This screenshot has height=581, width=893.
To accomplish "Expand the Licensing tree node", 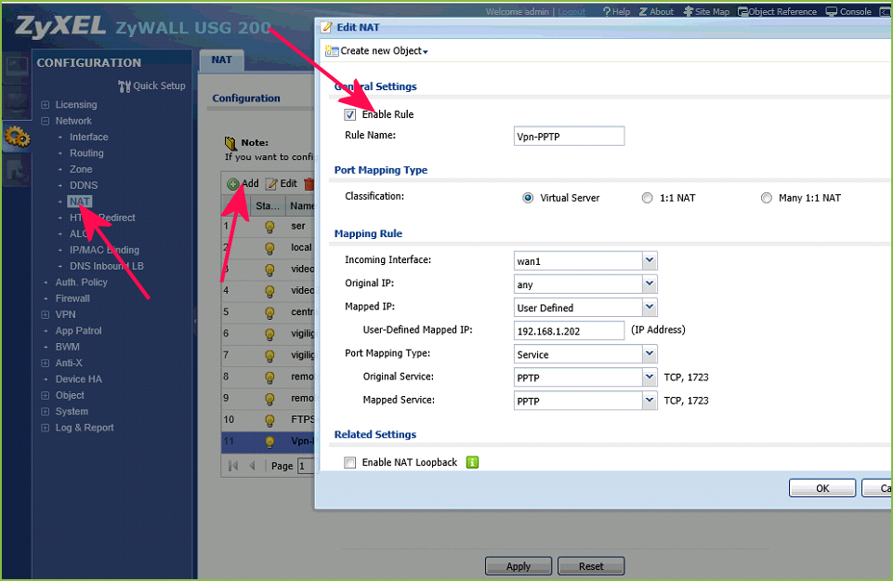I will pos(46,105).
